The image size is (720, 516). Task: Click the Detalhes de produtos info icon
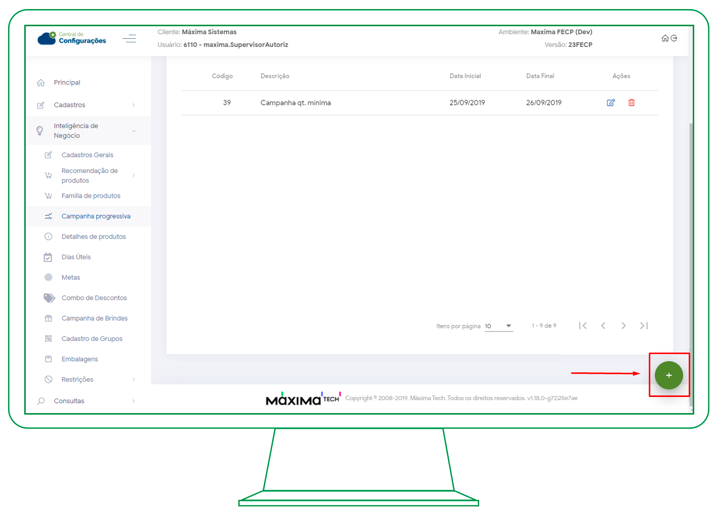tap(48, 237)
